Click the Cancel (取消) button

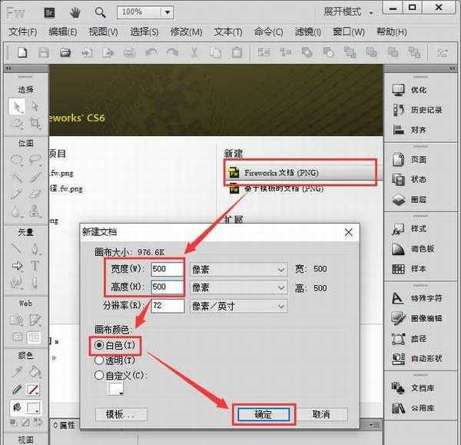320,414
